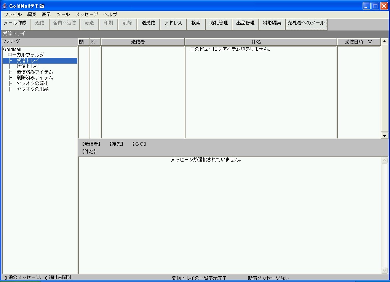Open the ツール menu
The width and height of the screenshot is (390, 282).
(x=63, y=14)
